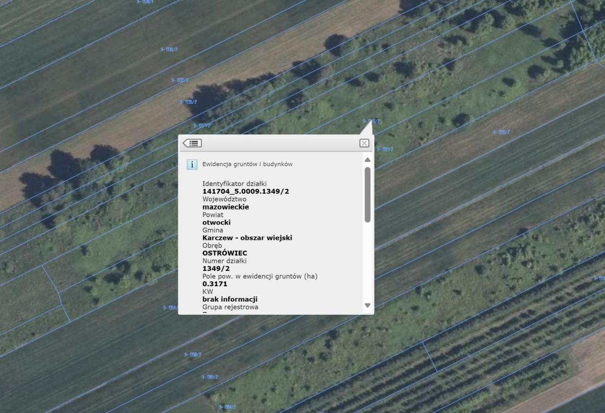
Task: Close the parcel information popup
Action: pos(364,143)
